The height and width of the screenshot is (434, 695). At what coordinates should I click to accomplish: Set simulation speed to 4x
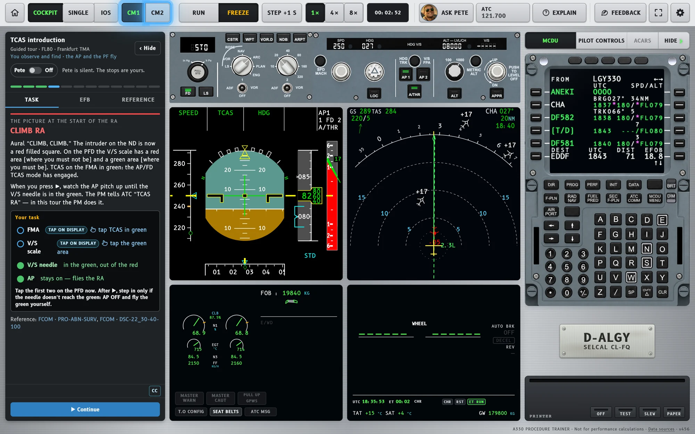[334, 13]
